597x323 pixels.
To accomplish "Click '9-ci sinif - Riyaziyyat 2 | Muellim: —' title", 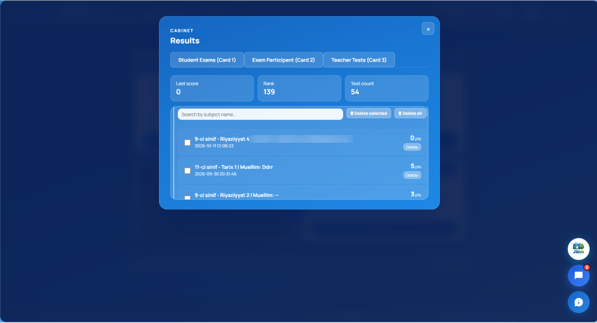I will point(237,195).
